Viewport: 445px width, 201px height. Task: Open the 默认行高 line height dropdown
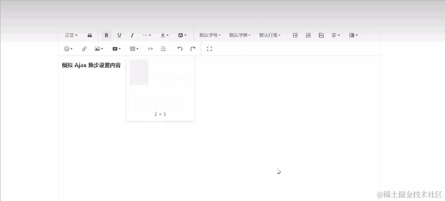pyautogui.click(x=270, y=35)
